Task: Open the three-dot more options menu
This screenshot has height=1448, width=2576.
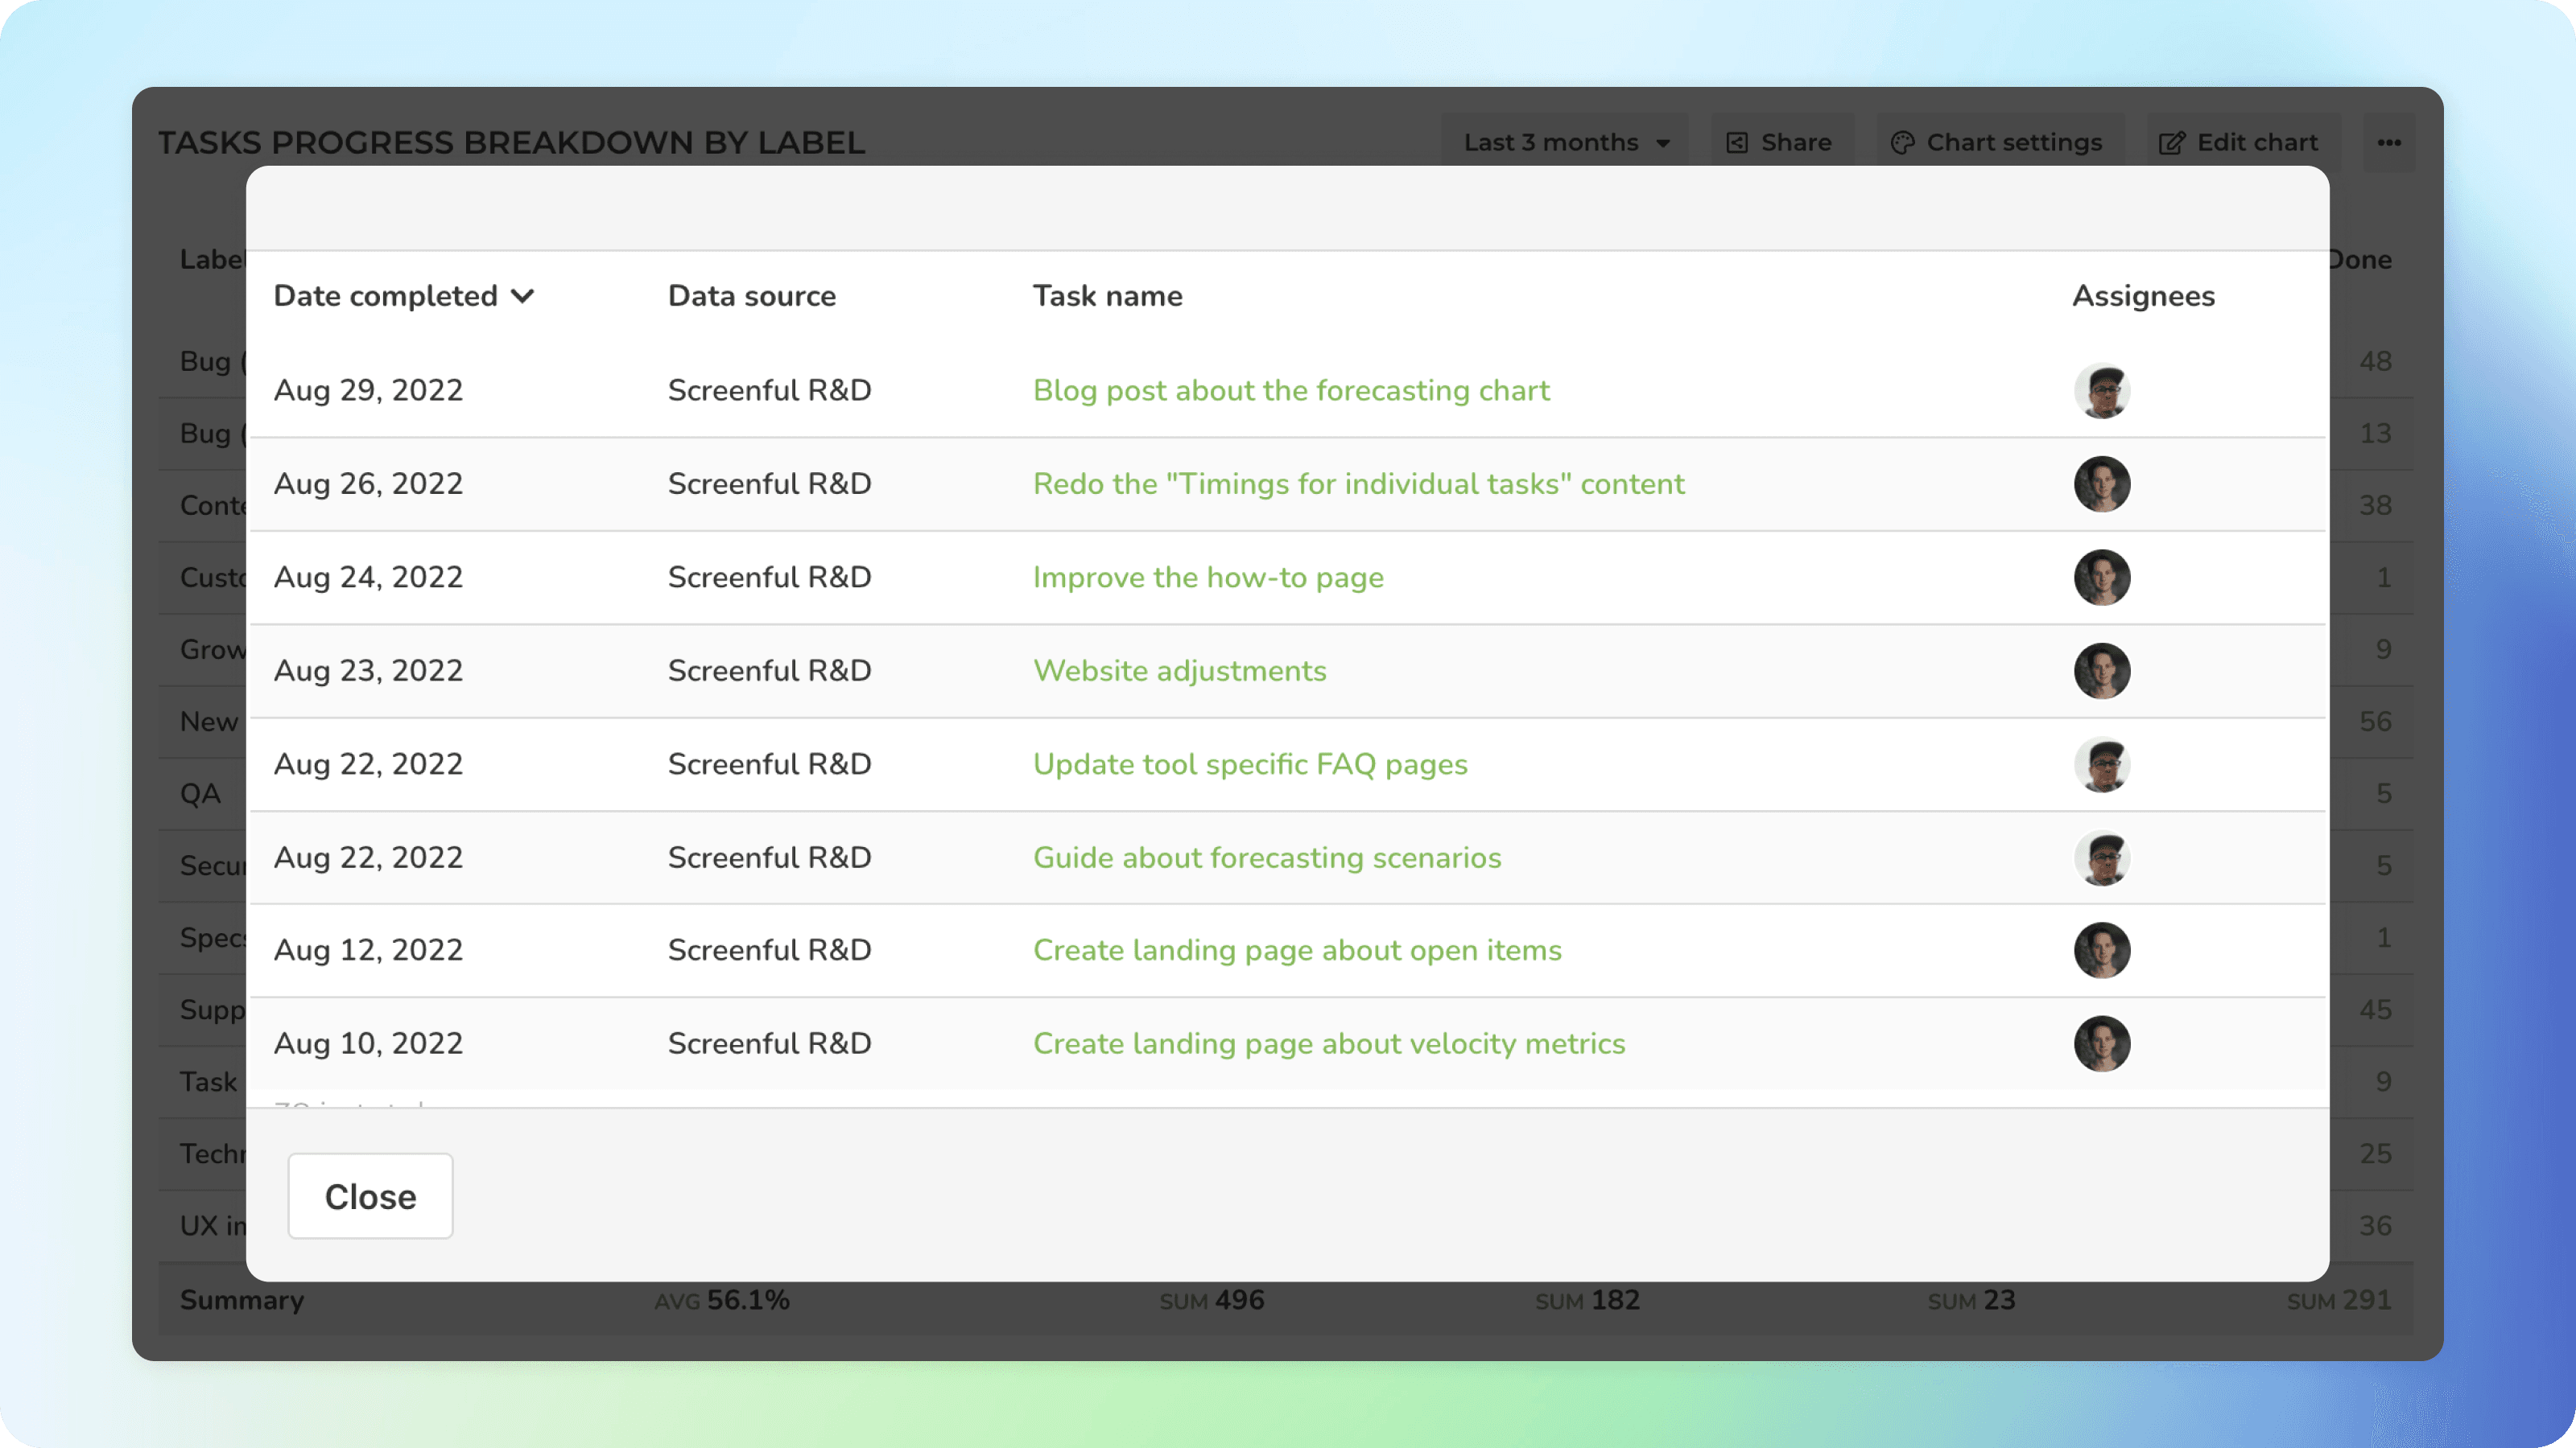Action: click(x=2389, y=143)
